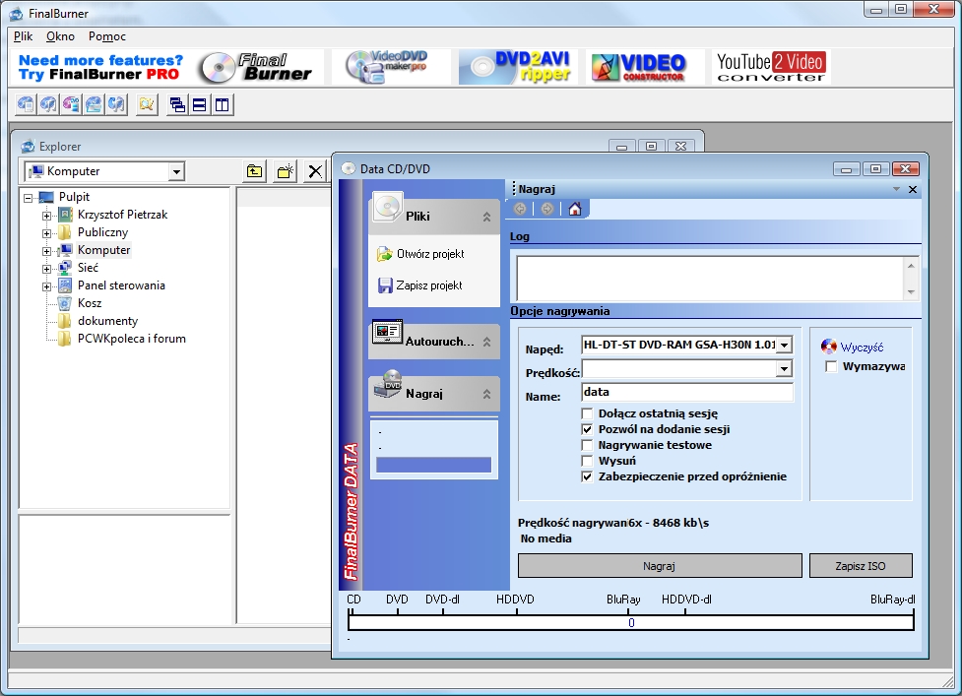Click the home icon in Nagraj panel
962x696 pixels.
click(x=575, y=209)
